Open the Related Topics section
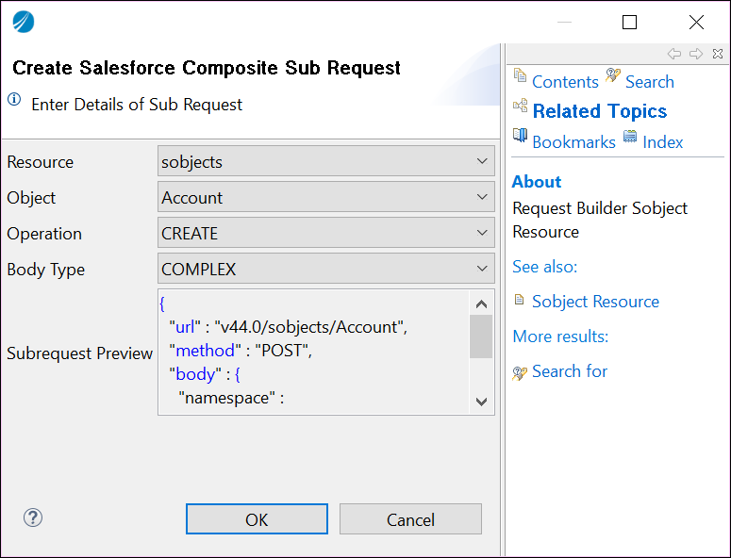Screen dimensions: 731x558 click(x=599, y=111)
